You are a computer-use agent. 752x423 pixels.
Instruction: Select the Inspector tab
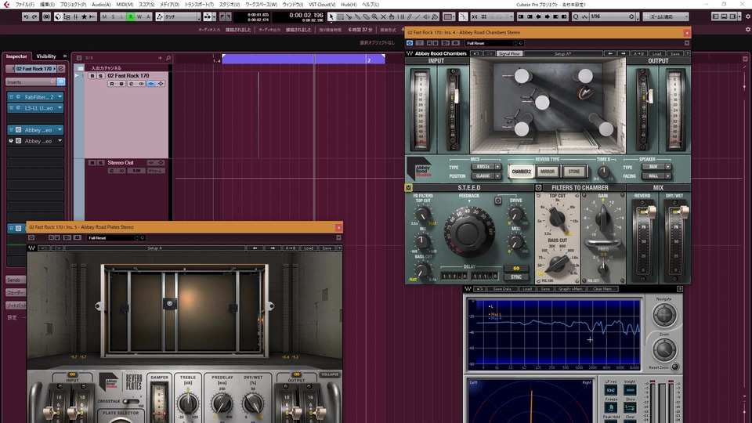click(x=16, y=56)
